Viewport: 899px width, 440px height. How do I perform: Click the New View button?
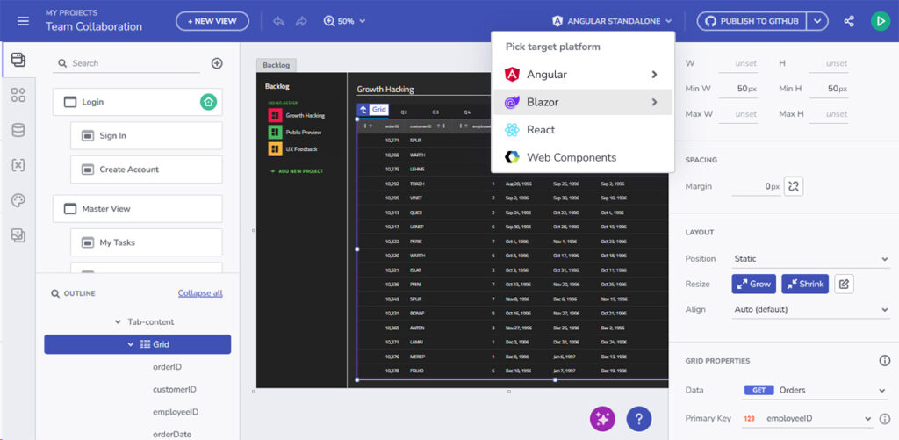212,21
